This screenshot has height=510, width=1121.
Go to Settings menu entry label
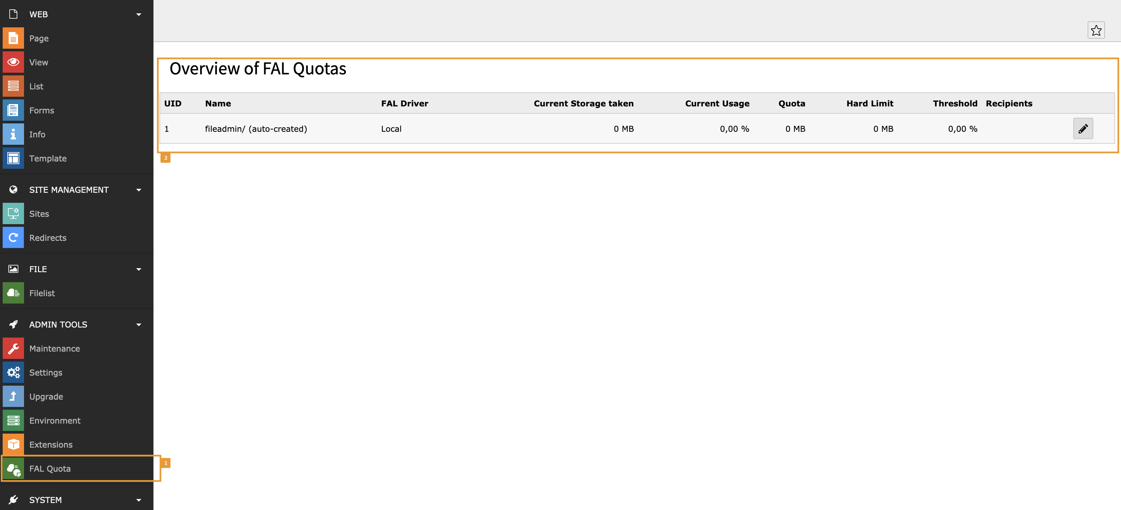(46, 373)
